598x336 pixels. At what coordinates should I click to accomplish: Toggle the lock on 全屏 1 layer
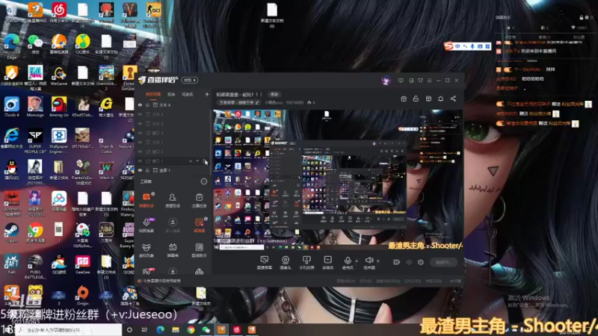point(147,170)
